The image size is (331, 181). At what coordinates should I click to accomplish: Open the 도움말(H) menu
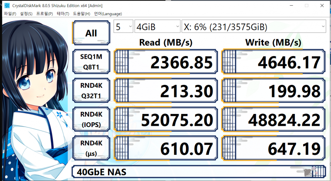pyautogui.click(x=81, y=14)
